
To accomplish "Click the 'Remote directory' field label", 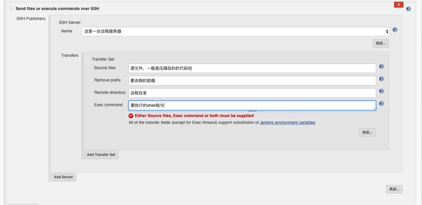I will pyautogui.click(x=110, y=92).
